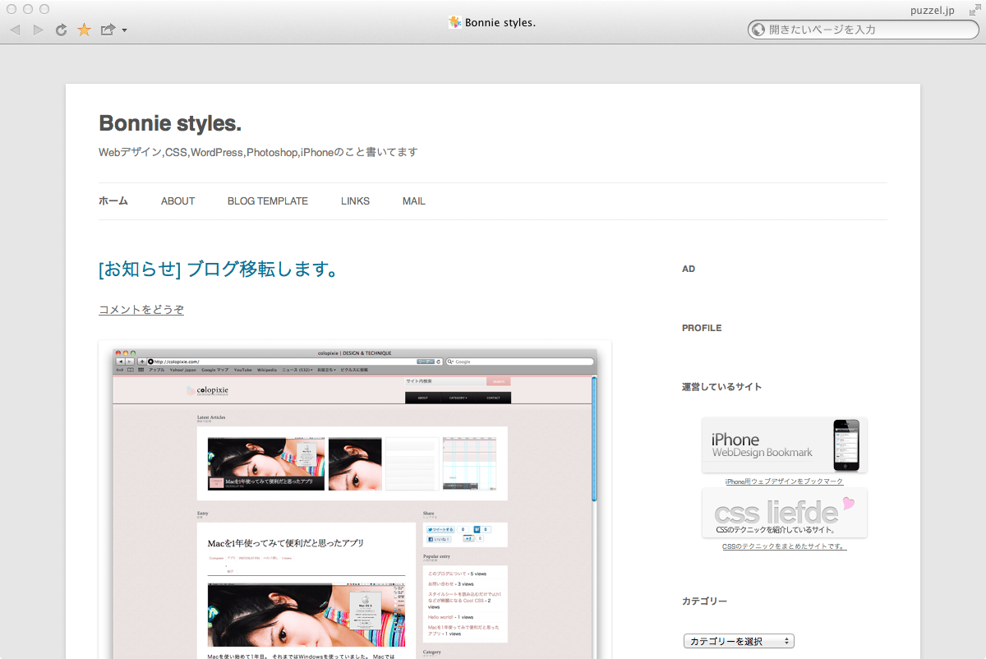Viewport: 986px width, 659px height.
Task: Go to the BLOG TEMPLATE page
Action: [x=268, y=201]
